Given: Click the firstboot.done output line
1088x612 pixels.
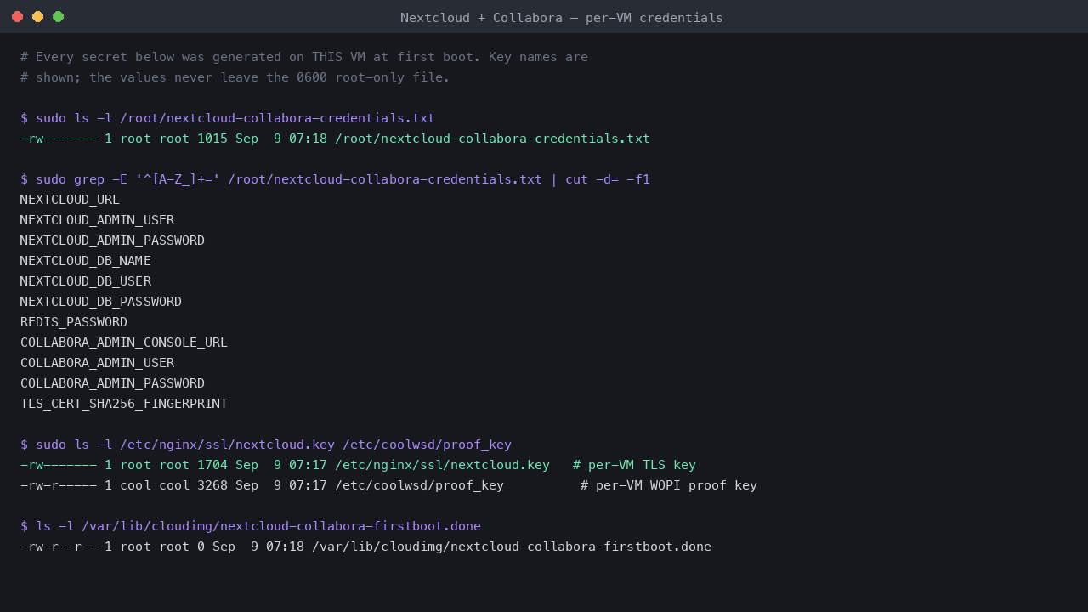Looking at the screenshot, I should tap(365, 547).
